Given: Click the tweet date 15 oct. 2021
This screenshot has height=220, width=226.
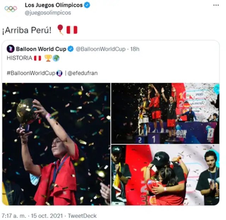Looking at the screenshot, I should (48, 215).
